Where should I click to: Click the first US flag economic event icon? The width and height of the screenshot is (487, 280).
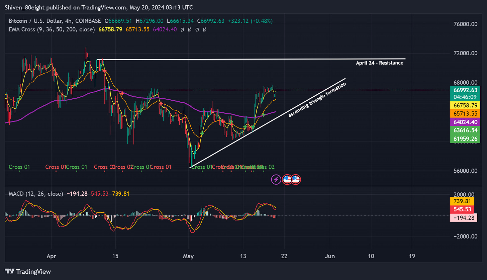pyautogui.click(x=287, y=180)
